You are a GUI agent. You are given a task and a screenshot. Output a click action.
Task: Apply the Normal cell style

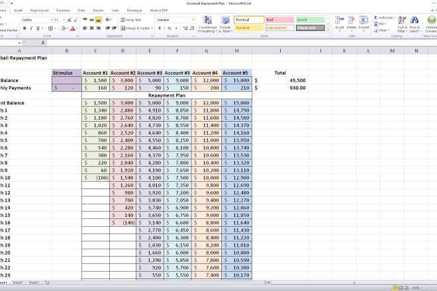point(249,20)
